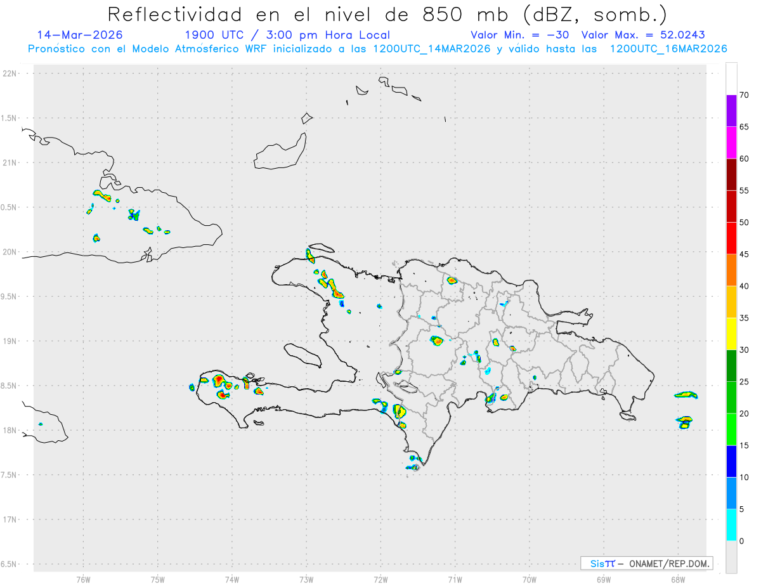Click the '35' value on the color scale
The height and width of the screenshot is (588, 761).
(x=744, y=318)
